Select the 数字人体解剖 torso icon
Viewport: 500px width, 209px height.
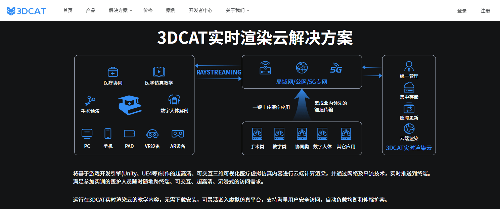pyautogui.click(x=174, y=100)
